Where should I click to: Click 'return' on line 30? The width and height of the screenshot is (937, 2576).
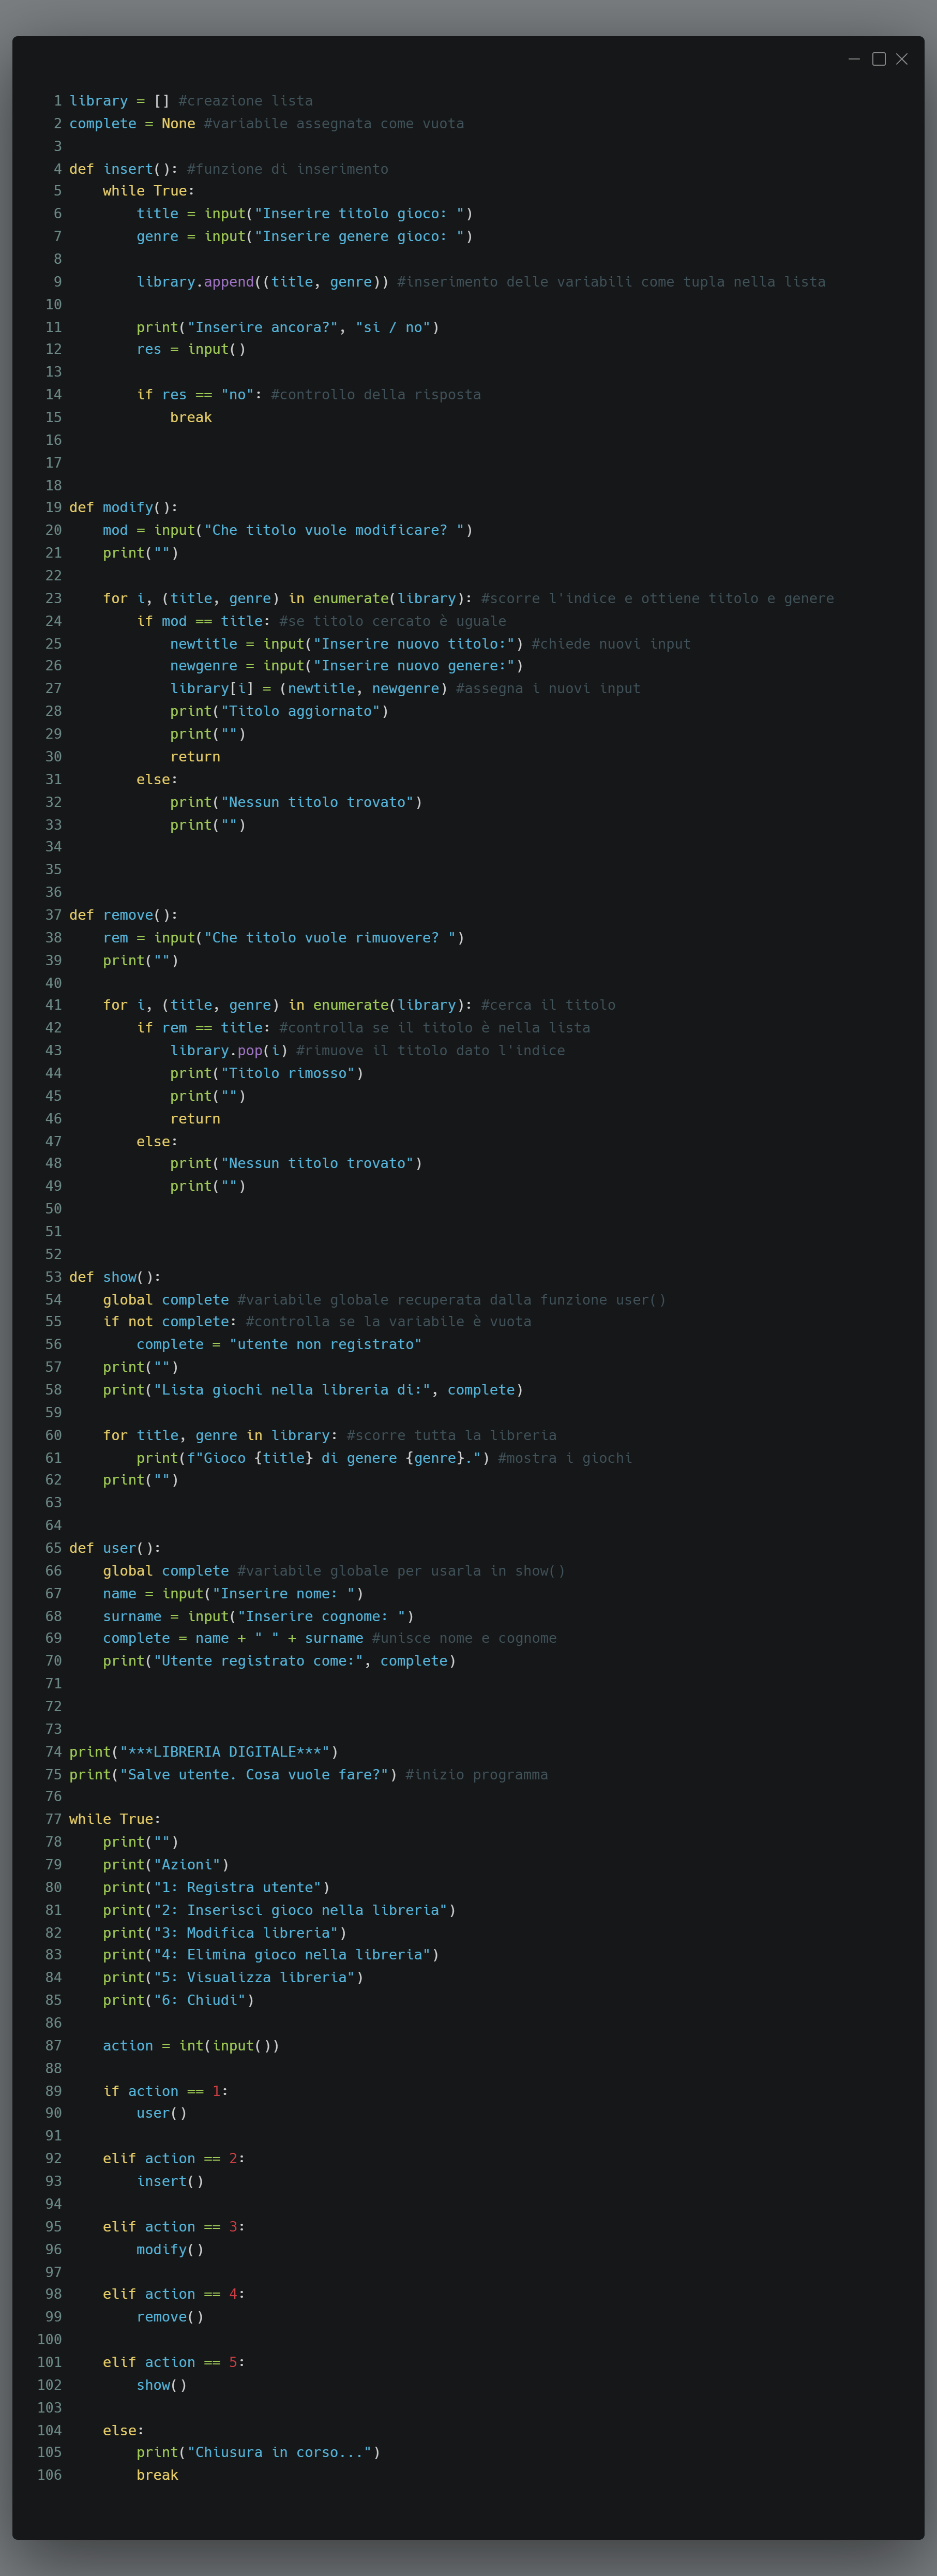coord(195,757)
